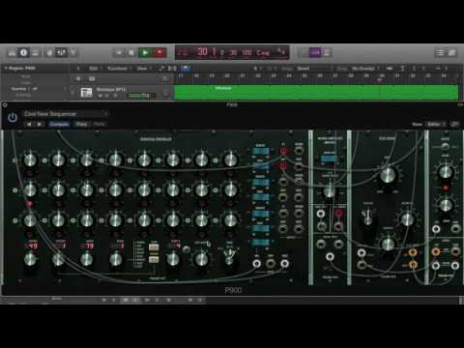The image size is (464, 348).
Task: Click the red Record button
Action: point(159,52)
